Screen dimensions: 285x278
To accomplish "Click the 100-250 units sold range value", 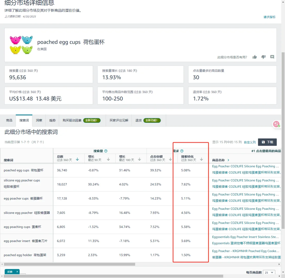I will coord(112,99).
